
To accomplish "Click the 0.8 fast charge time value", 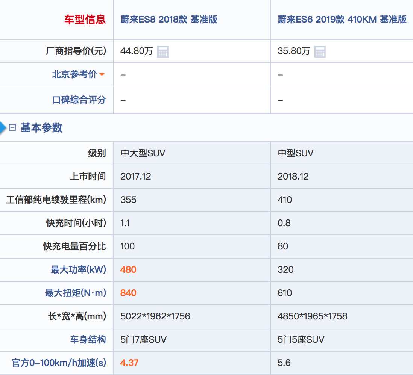I will [284, 223].
